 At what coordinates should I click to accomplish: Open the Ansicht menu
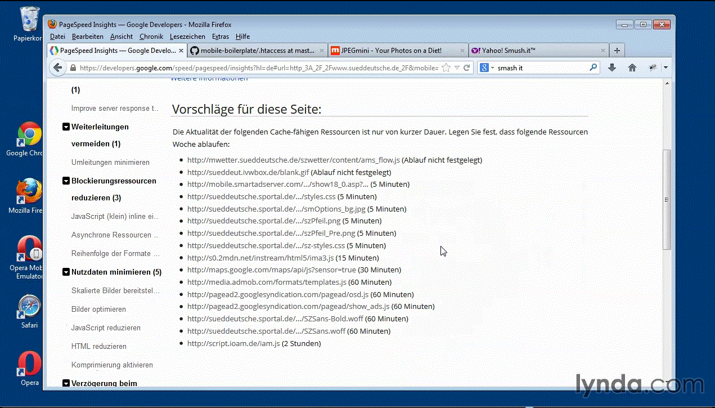coord(122,37)
